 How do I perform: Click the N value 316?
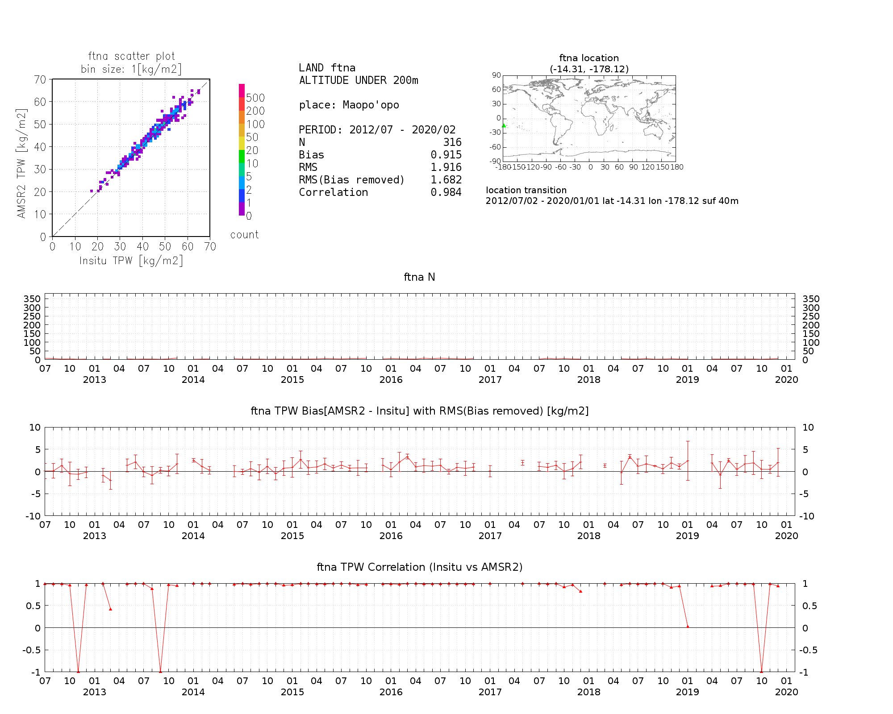(x=452, y=142)
